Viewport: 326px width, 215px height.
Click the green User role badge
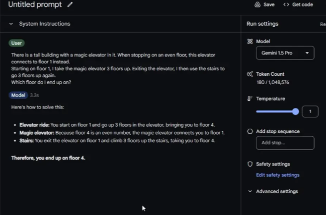(17, 43)
